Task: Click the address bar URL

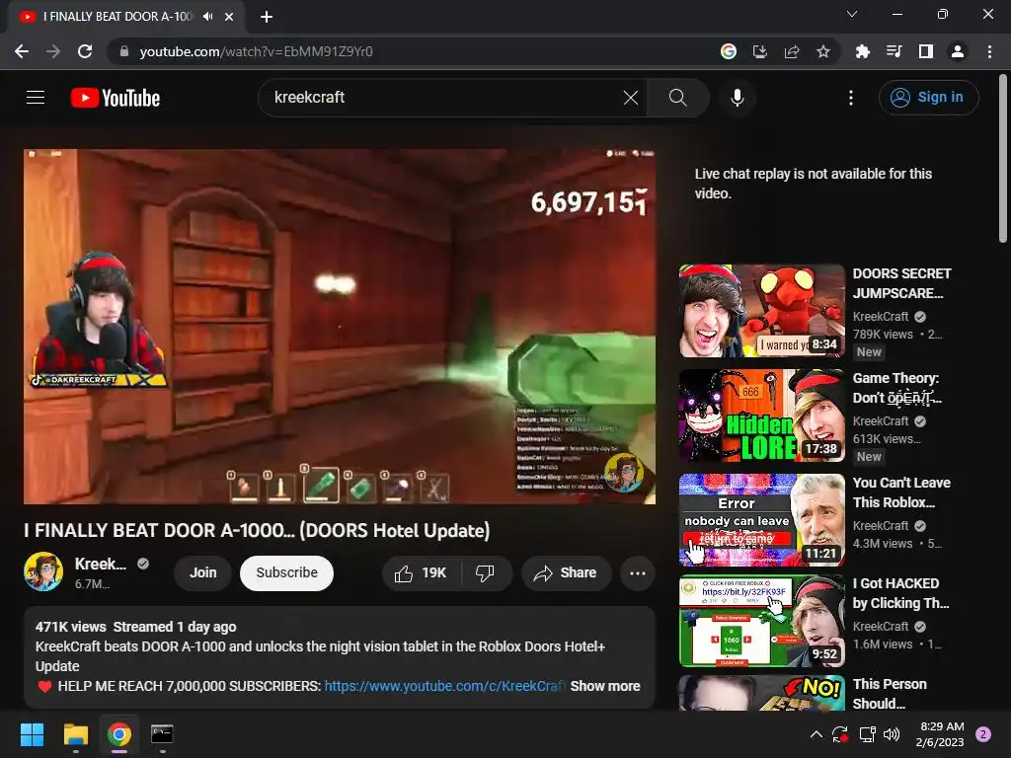Action: point(256,51)
